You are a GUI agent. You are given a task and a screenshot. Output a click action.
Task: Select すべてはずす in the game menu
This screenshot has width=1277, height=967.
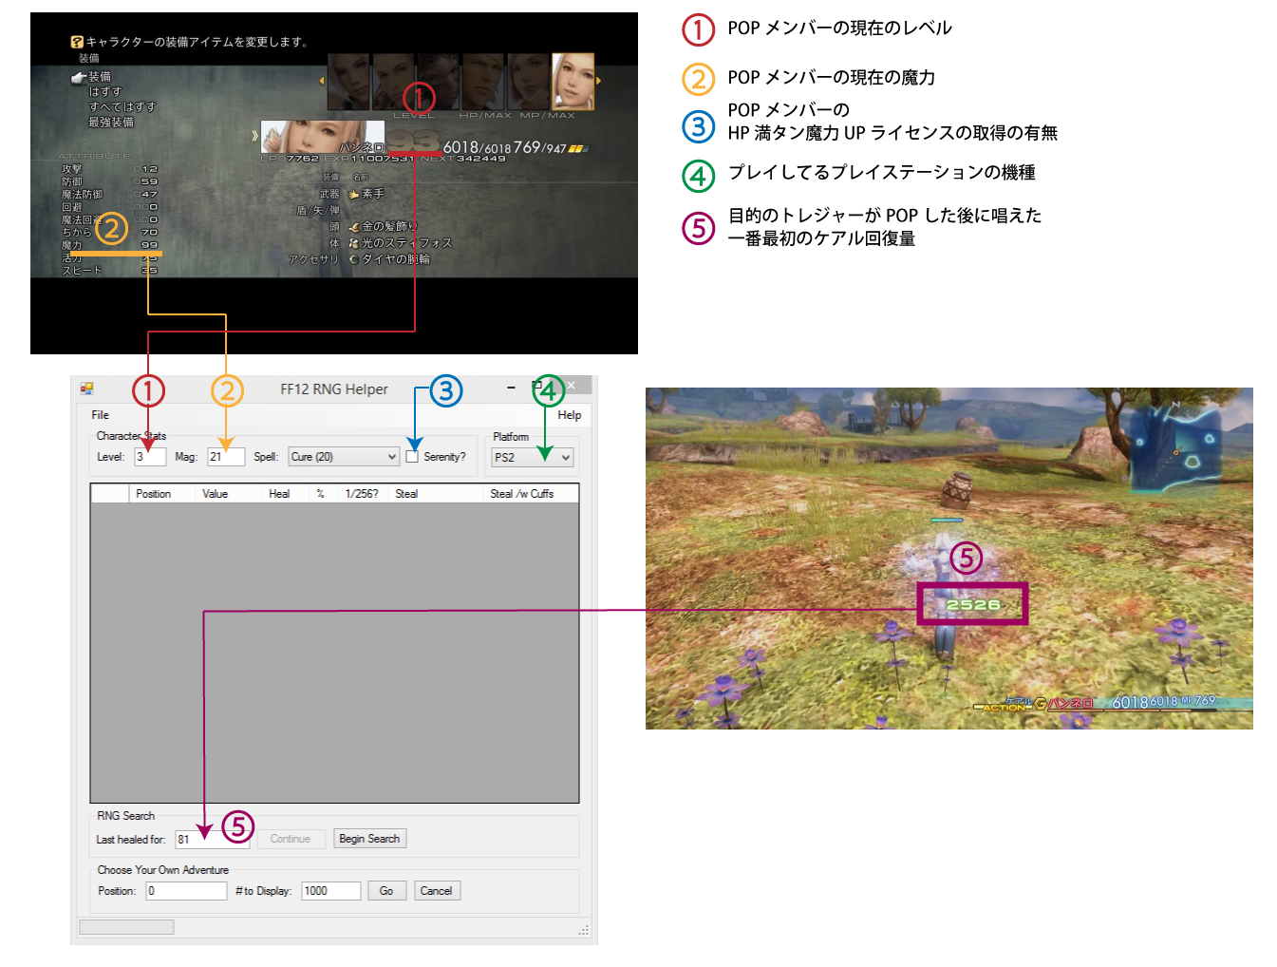point(122,107)
